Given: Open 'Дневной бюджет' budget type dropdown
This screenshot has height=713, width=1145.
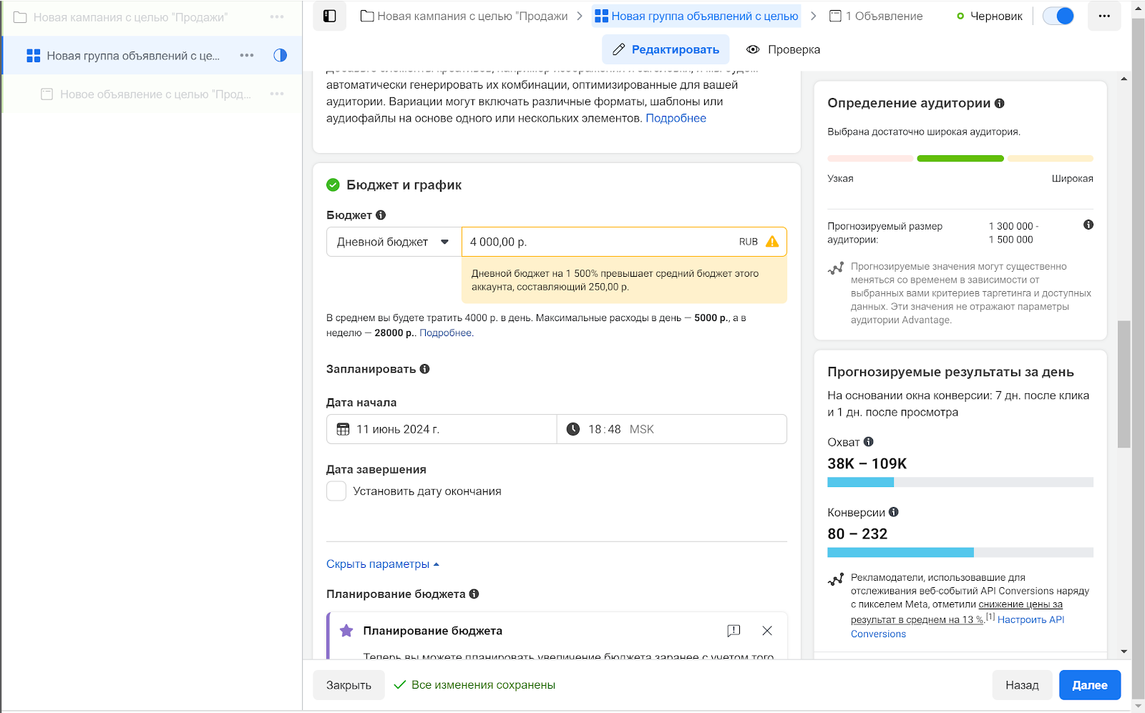Looking at the screenshot, I should coord(394,242).
